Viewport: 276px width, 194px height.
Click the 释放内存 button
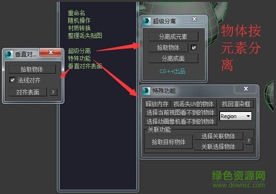click(157, 104)
